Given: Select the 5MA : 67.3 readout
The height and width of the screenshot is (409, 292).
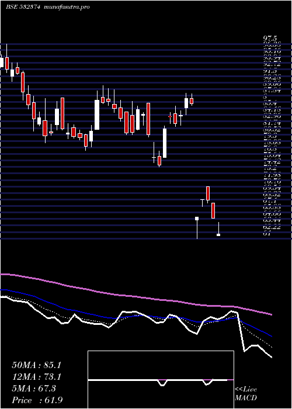Looking at the screenshot, I should coord(34,389).
